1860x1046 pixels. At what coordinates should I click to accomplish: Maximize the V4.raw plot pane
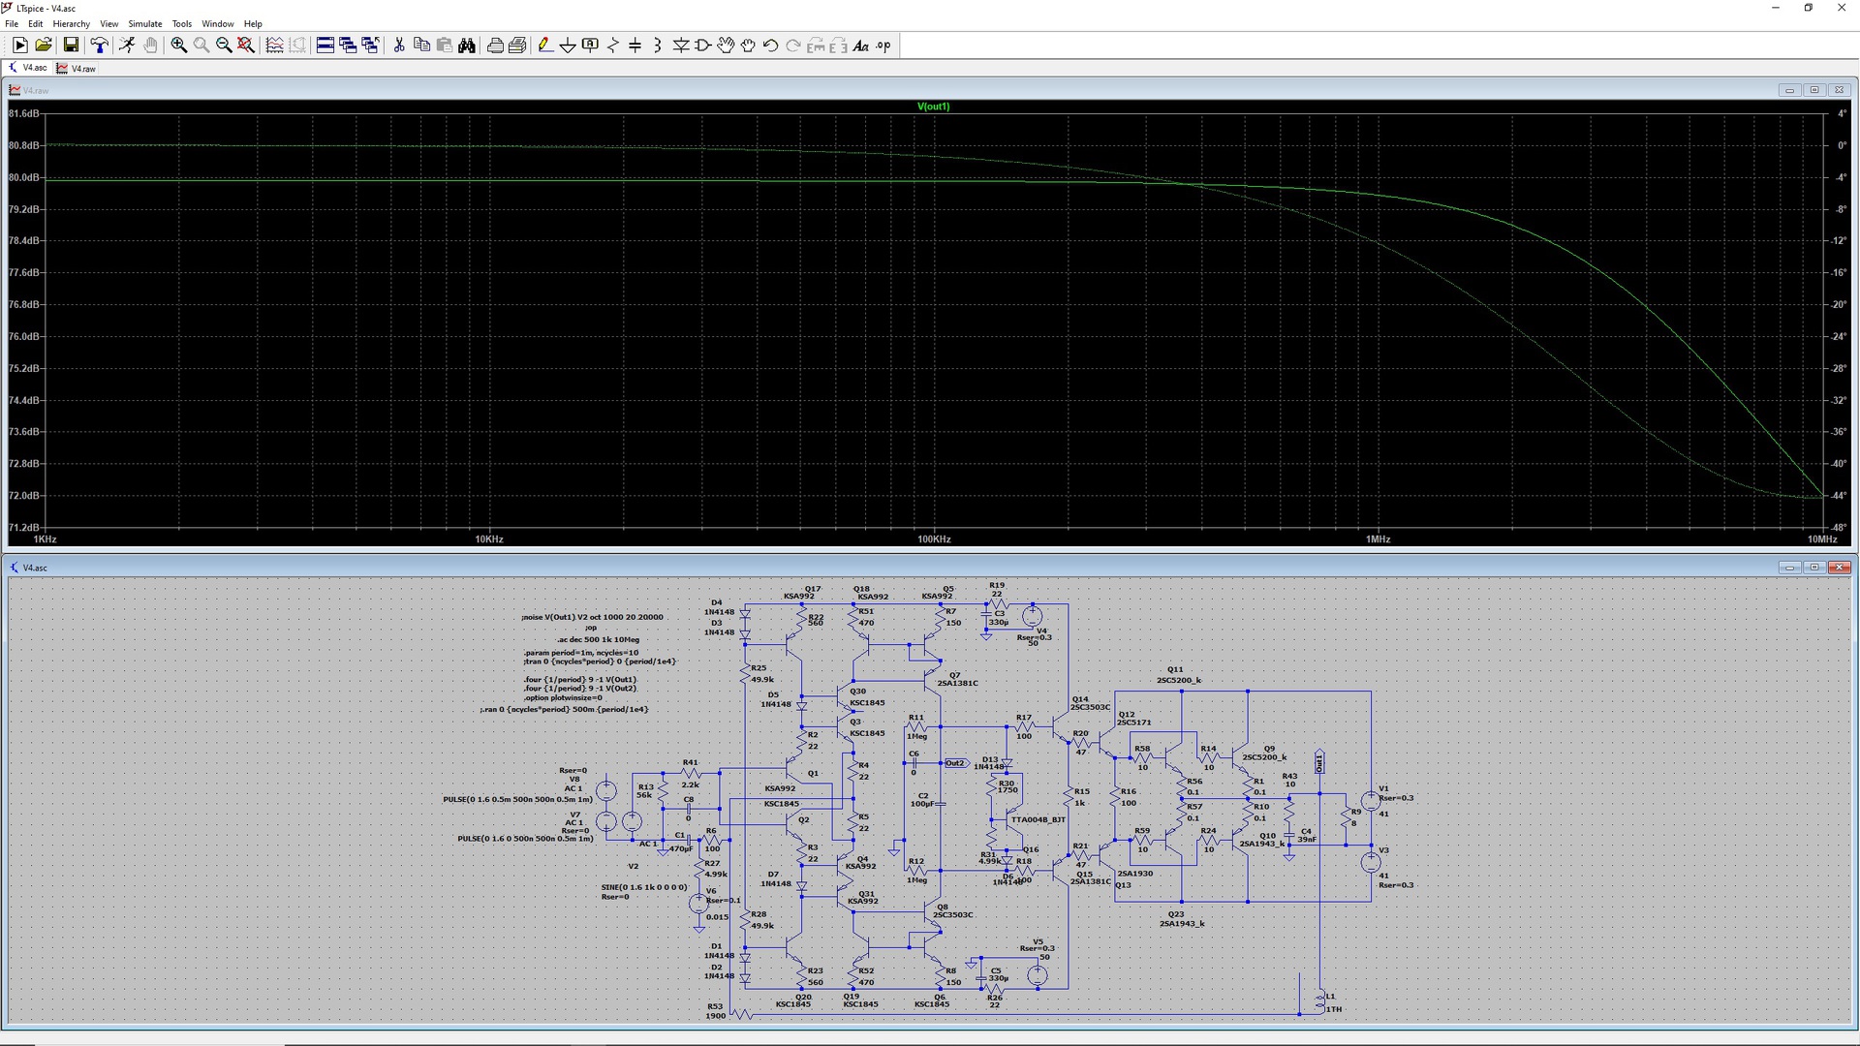point(1814,90)
